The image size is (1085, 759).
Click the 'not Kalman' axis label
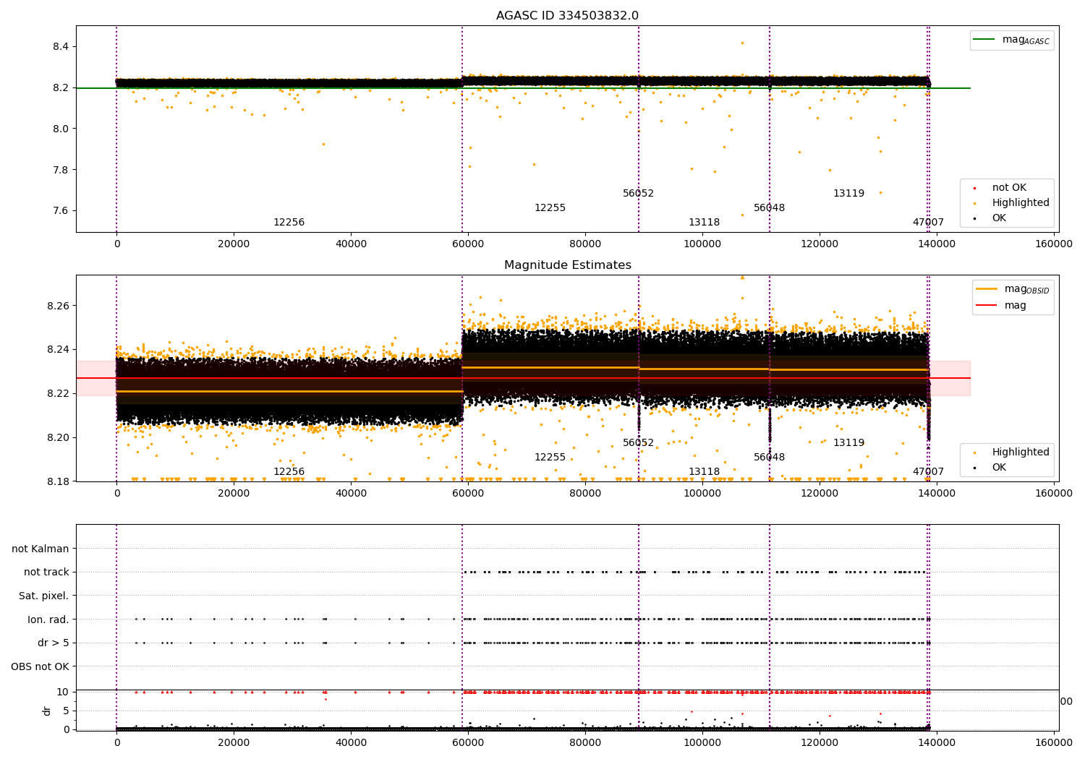coord(41,549)
